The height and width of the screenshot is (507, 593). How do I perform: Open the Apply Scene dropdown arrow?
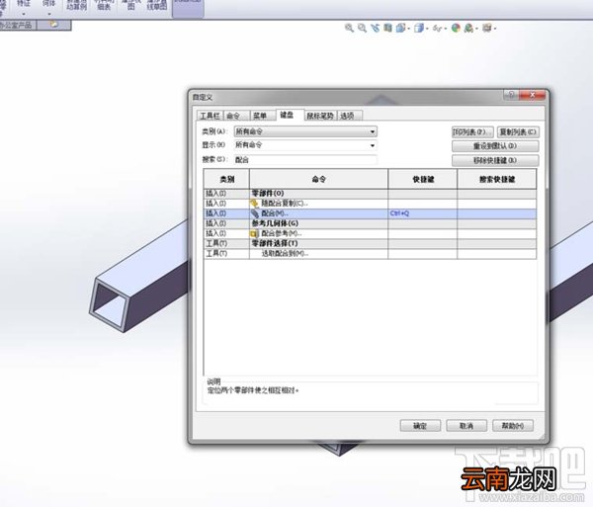click(x=477, y=29)
